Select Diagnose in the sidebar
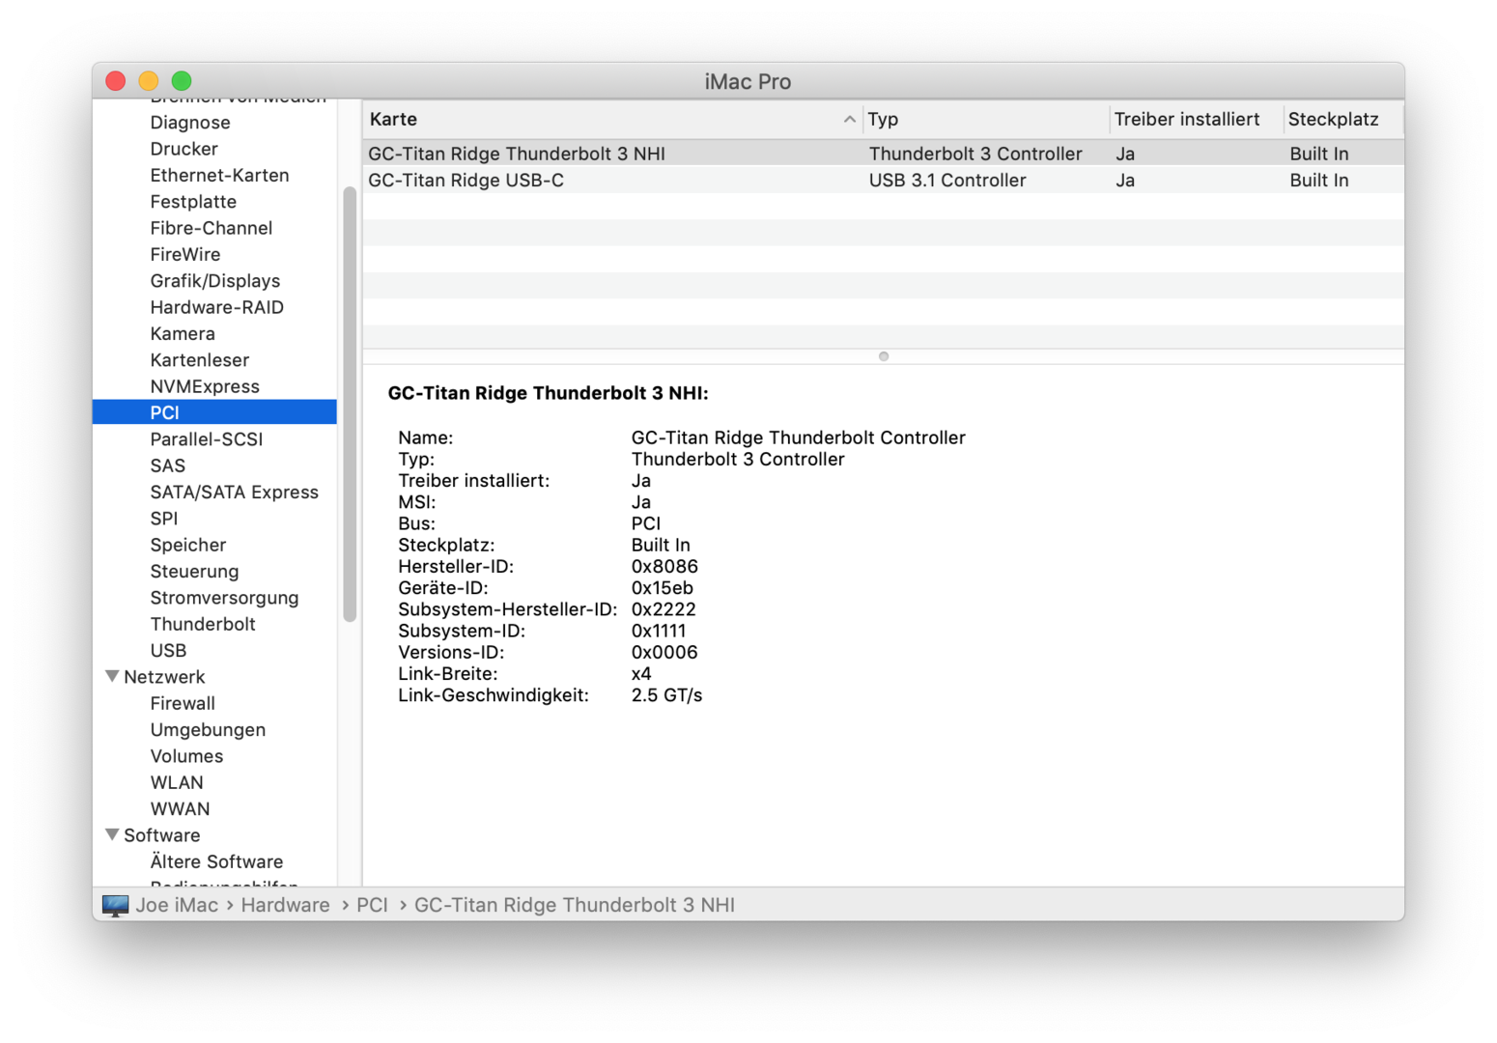This screenshot has width=1497, height=1043. 190,123
